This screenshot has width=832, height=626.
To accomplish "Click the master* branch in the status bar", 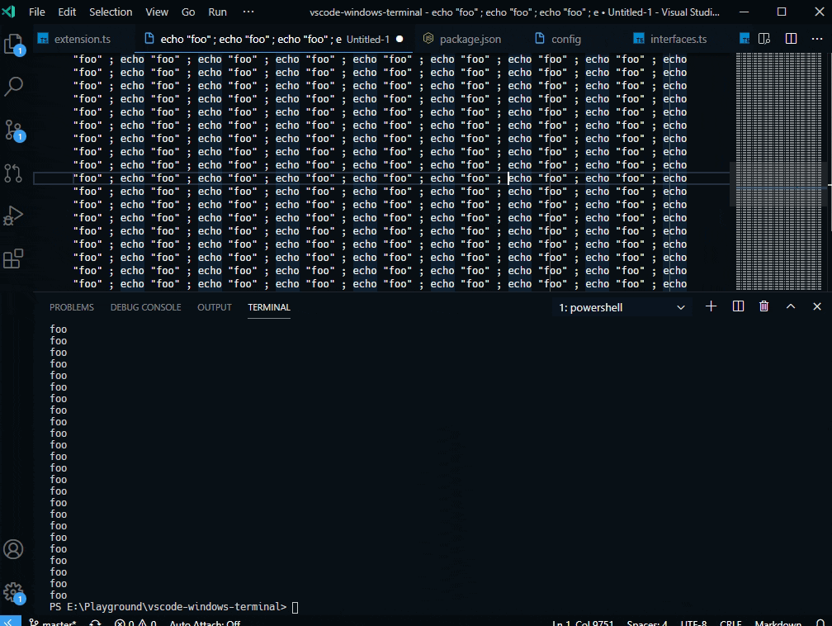I will (x=53, y=622).
